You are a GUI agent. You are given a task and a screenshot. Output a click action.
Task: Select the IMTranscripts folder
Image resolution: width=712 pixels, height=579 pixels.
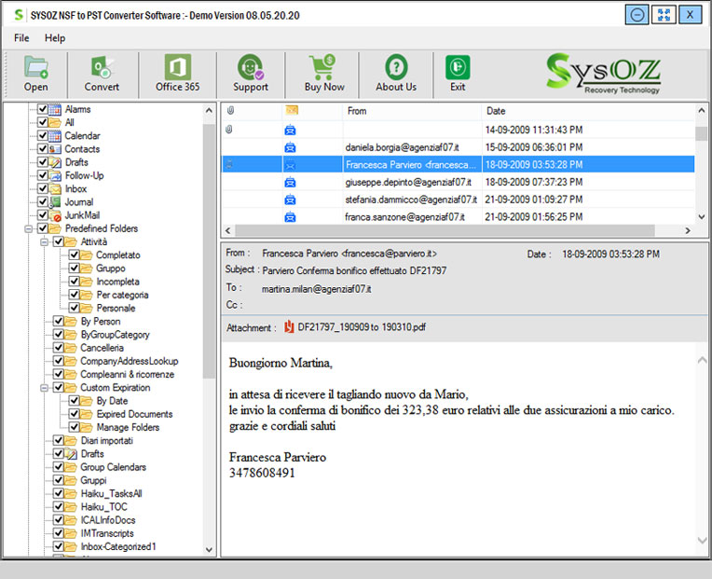(x=107, y=533)
